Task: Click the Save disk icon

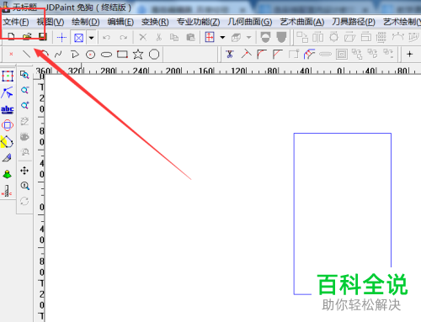Action: 42,37
